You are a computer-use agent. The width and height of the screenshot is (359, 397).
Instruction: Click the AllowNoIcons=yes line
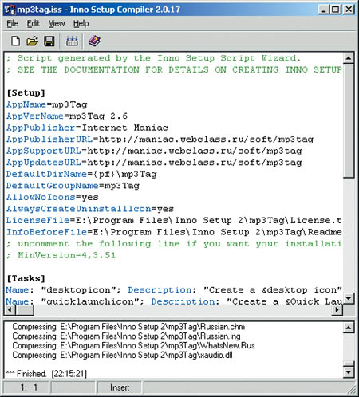53,198
